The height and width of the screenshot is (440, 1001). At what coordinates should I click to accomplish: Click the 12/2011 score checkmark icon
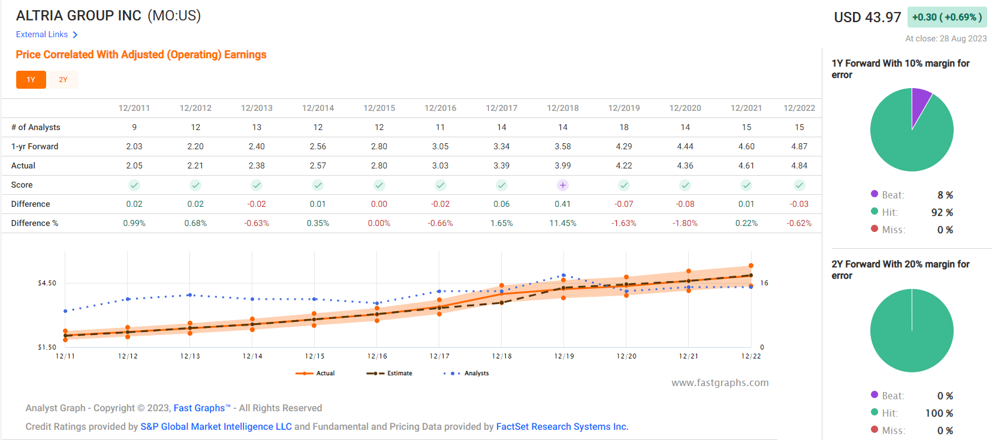pos(134,185)
